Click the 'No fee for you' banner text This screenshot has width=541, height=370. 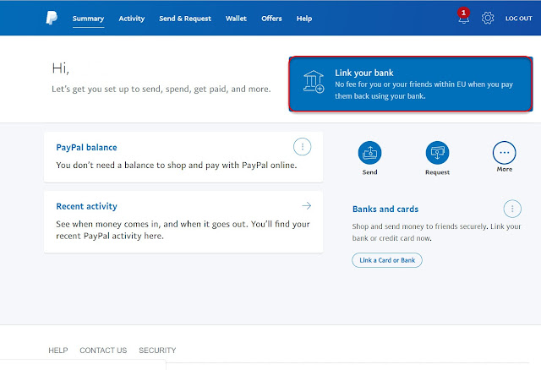coord(424,90)
